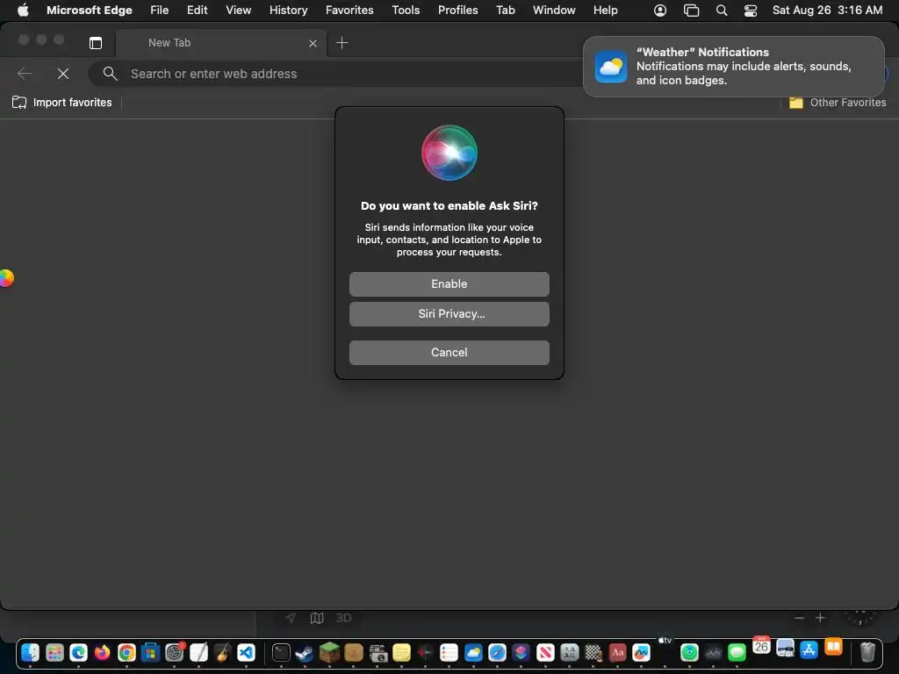Click the user account icon in menu bar

[660, 11]
